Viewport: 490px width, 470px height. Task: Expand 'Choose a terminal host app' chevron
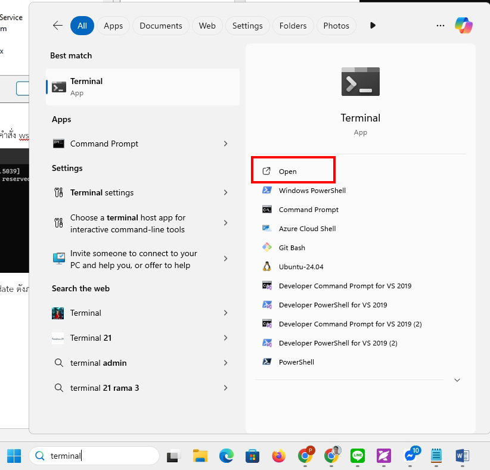(x=225, y=223)
